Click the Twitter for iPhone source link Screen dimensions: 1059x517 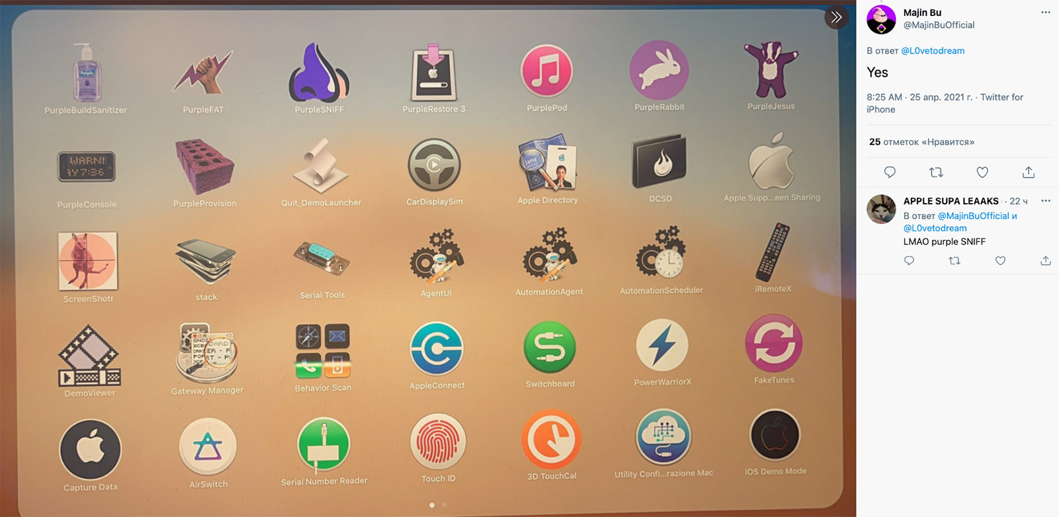pos(945,103)
